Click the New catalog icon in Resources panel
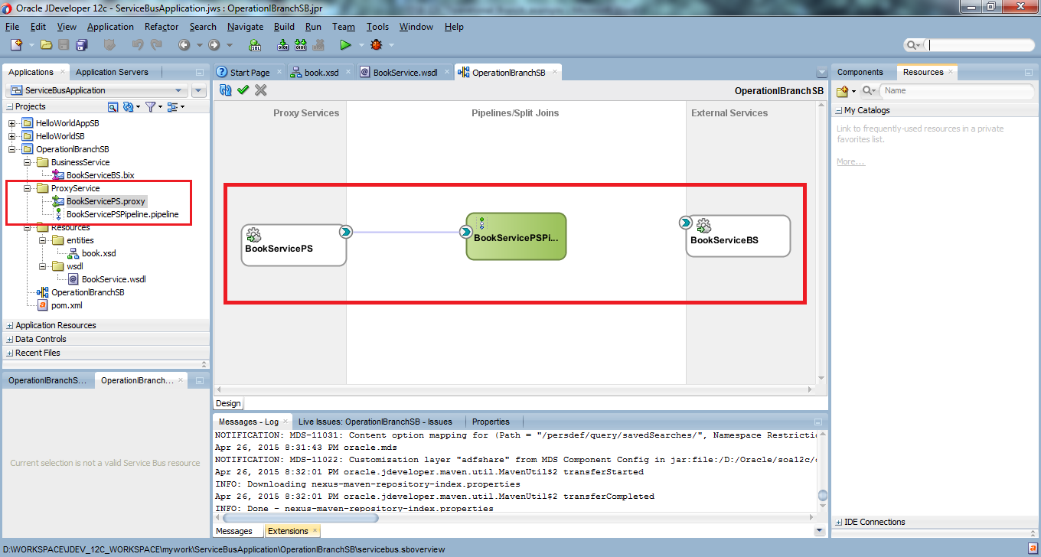 [843, 91]
